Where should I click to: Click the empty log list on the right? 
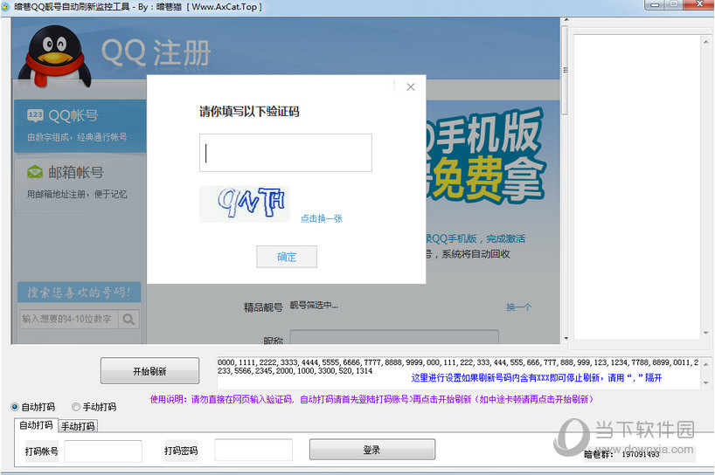(637, 187)
